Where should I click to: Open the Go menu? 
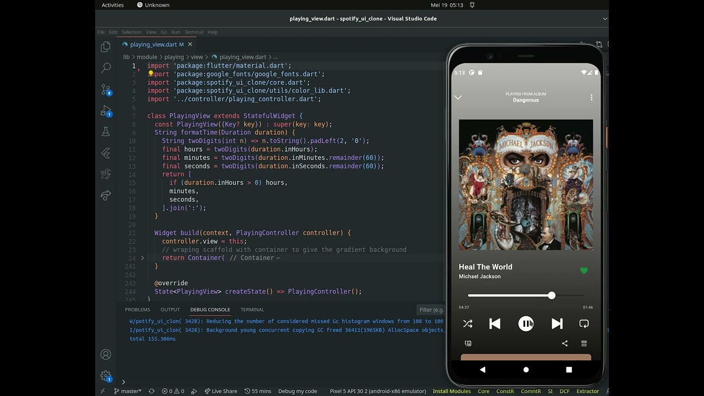[x=164, y=32]
